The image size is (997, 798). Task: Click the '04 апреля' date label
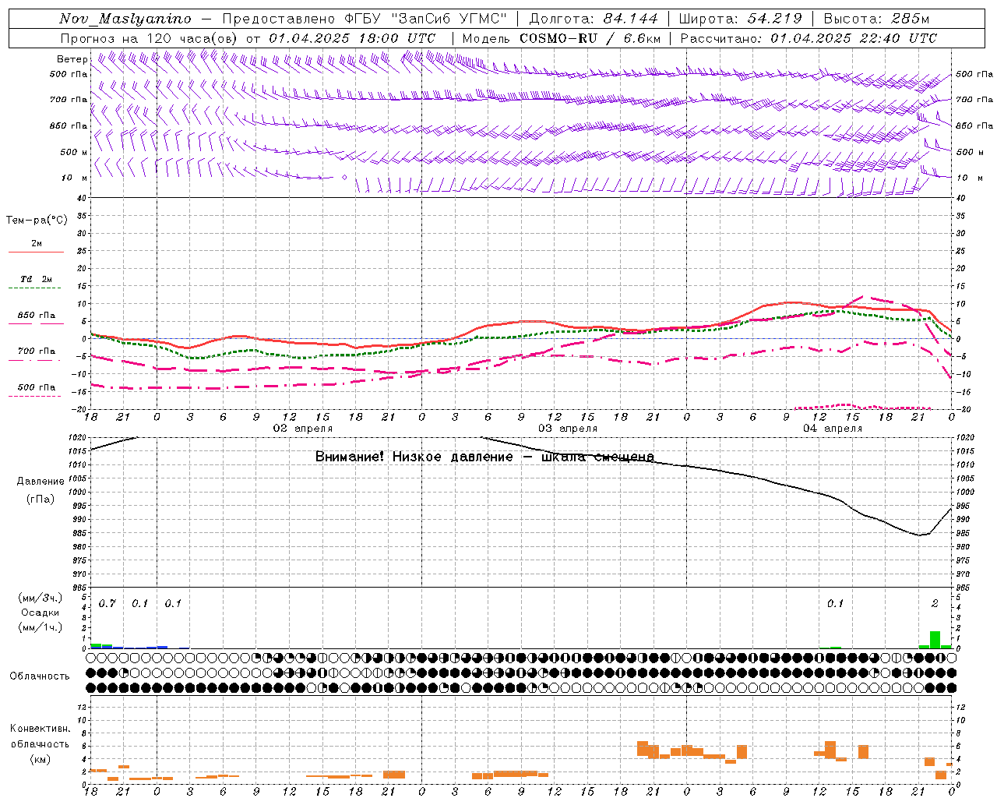(833, 429)
